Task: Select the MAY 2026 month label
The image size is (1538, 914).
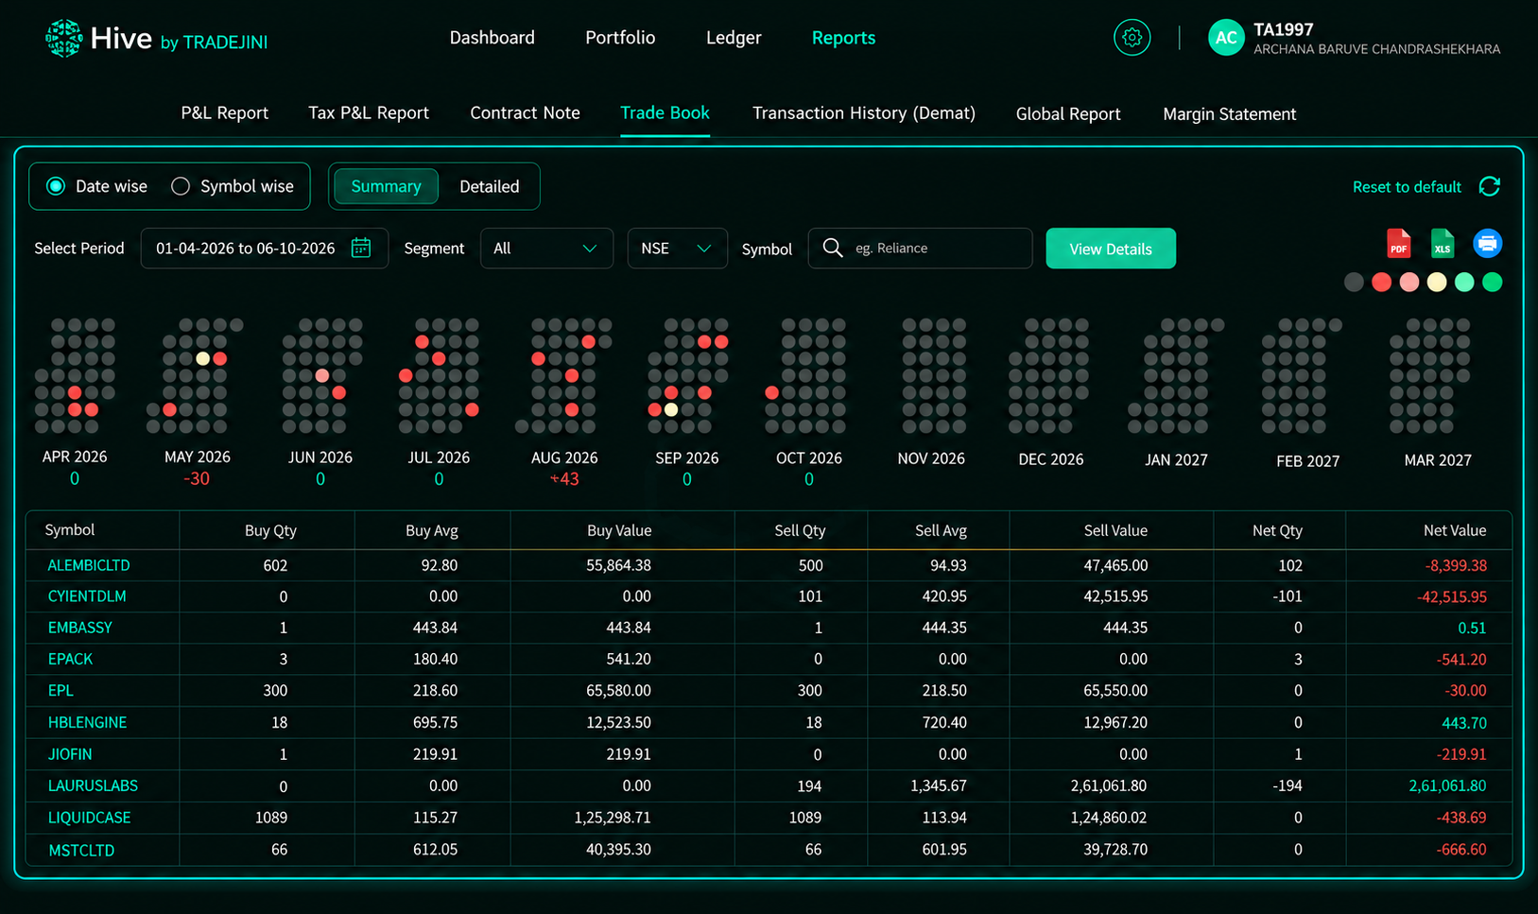Action: pyautogui.click(x=198, y=457)
